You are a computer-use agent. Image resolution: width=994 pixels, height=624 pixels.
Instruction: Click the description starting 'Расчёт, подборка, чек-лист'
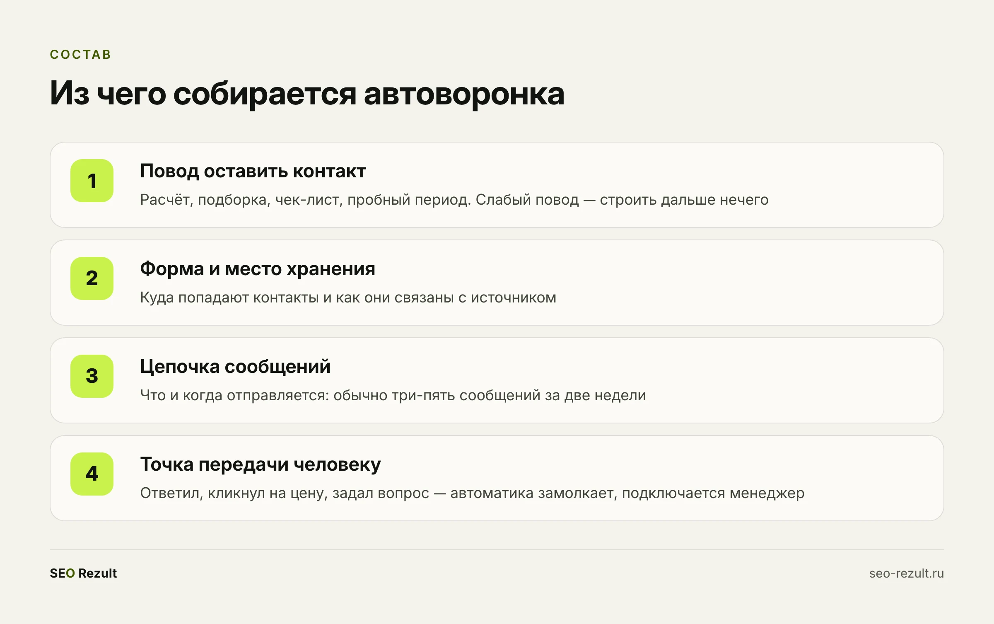454,200
